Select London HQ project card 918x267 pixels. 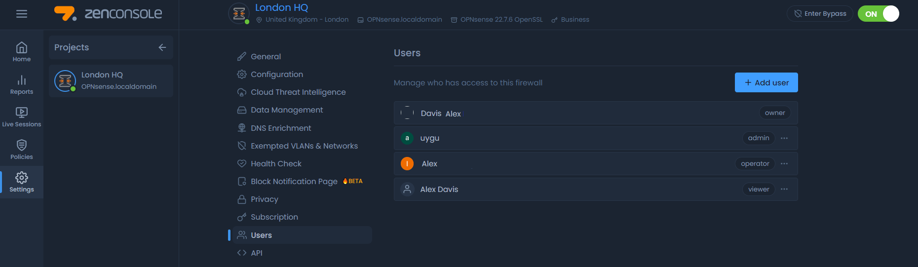pyautogui.click(x=111, y=81)
